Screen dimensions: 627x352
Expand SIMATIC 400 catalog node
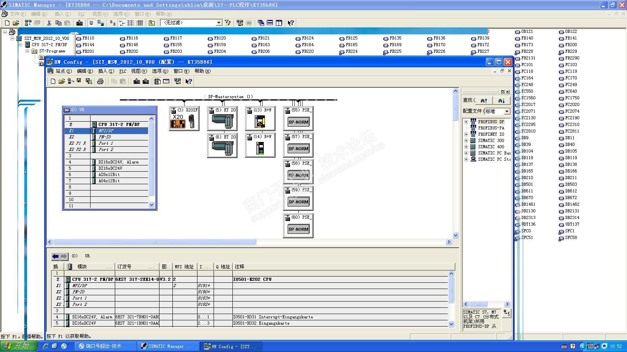[466, 147]
